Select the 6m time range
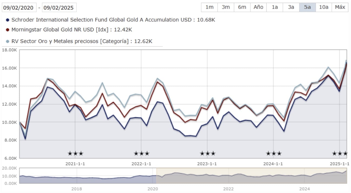The width and height of the screenshot is (351, 193). pyautogui.click(x=242, y=7)
